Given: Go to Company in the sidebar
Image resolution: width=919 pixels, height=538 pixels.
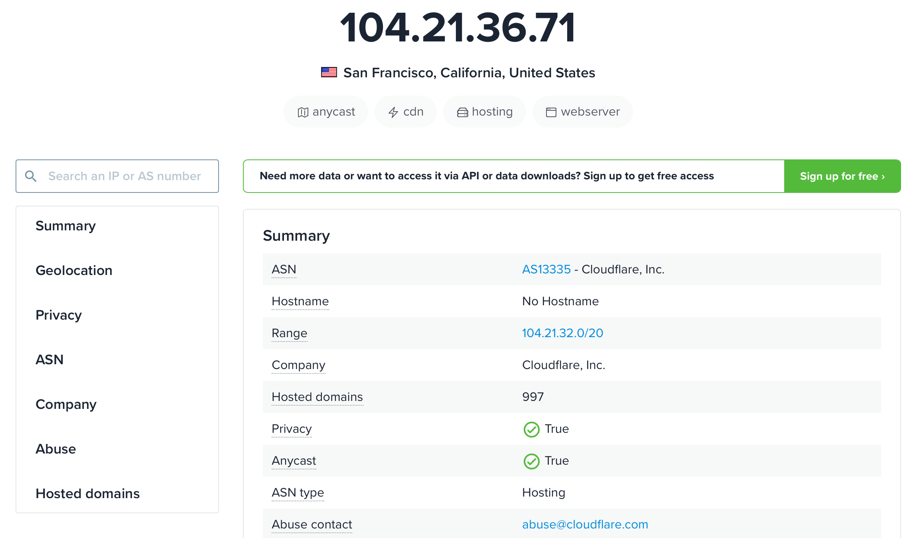Looking at the screenshot, I should click(66, 404).
